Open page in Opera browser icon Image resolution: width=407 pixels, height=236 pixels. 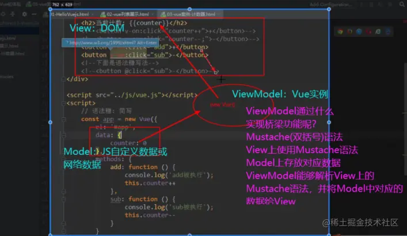pos(368,32)
